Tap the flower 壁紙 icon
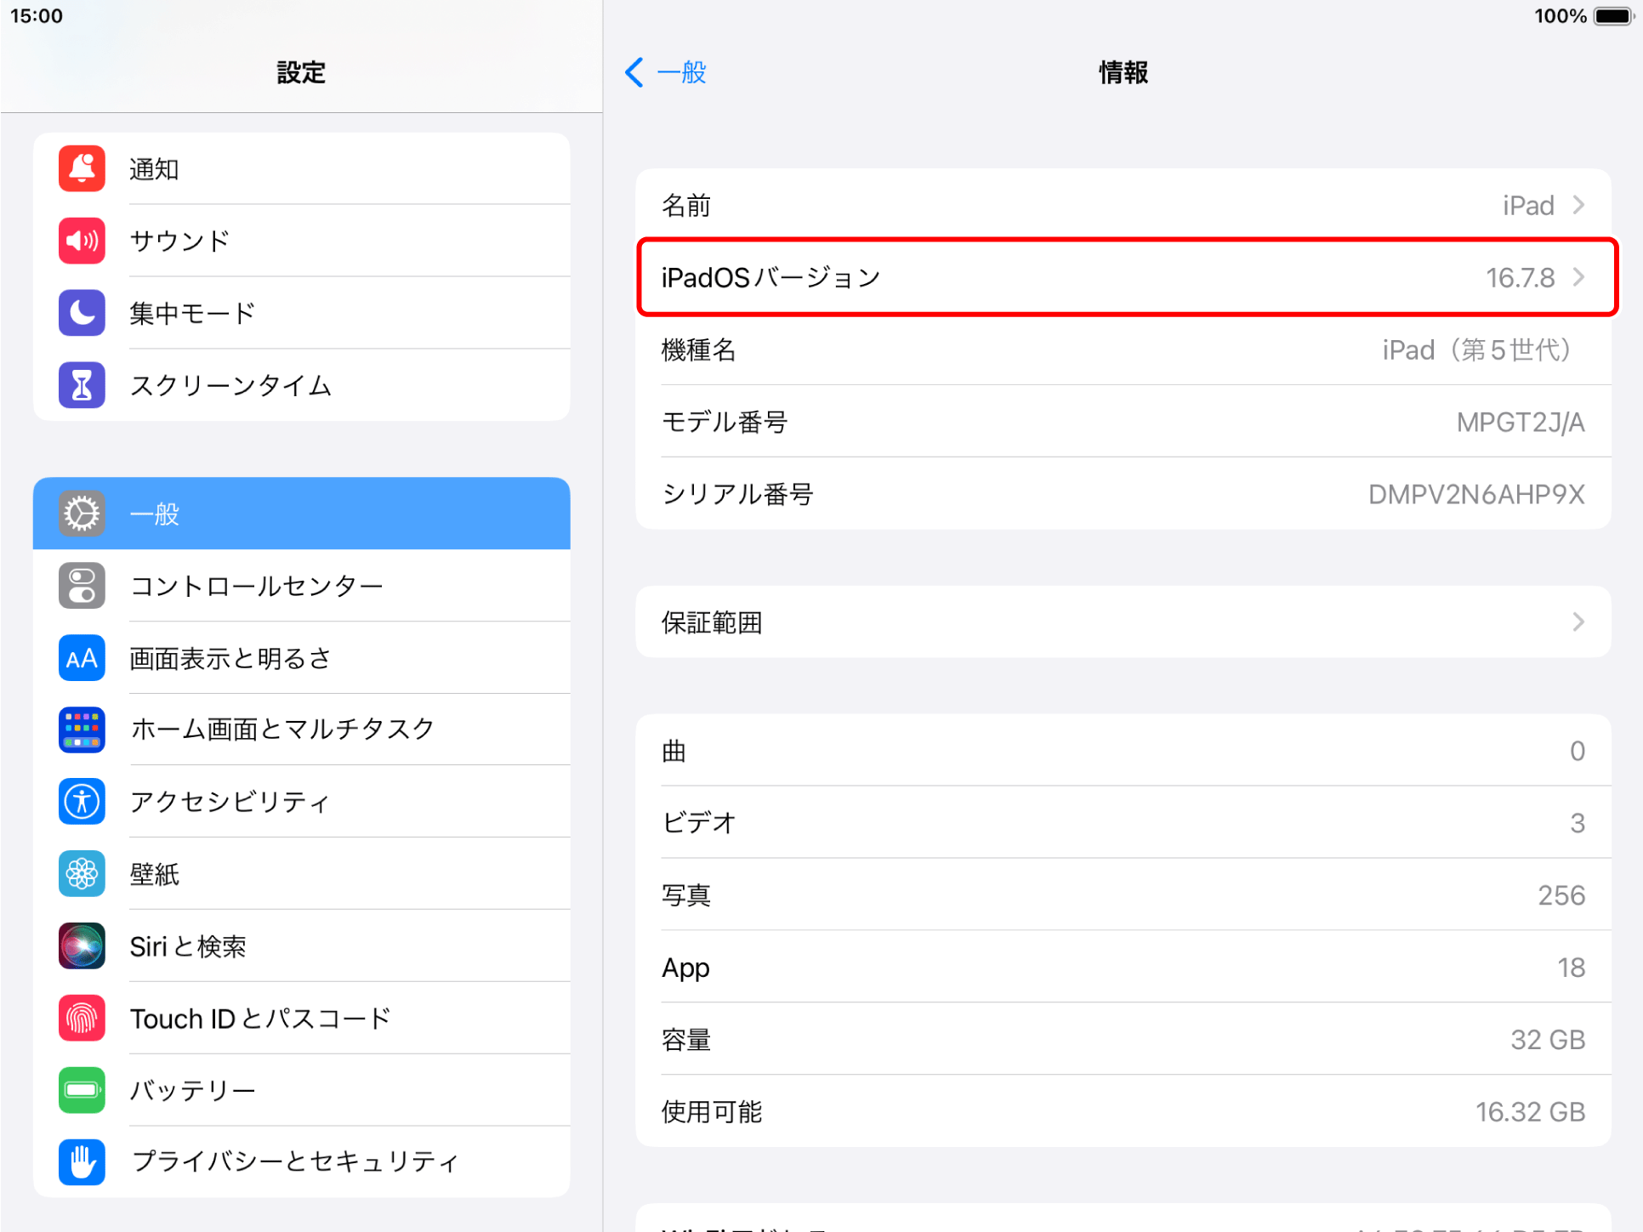Image resolution: width=1643 pixels, height=1232 pixels. click(x=82, y=874)
